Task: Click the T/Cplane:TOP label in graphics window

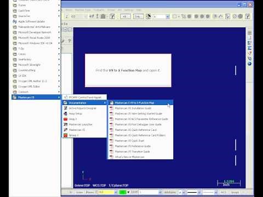Action: 118,186
